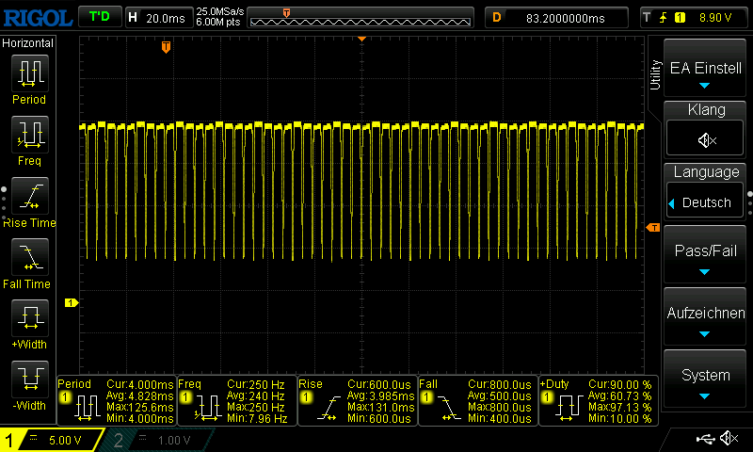Click the channel 1 ground level marker
Image resolution: width=753 pixels, height=452 pixels.
click(69, 302)
